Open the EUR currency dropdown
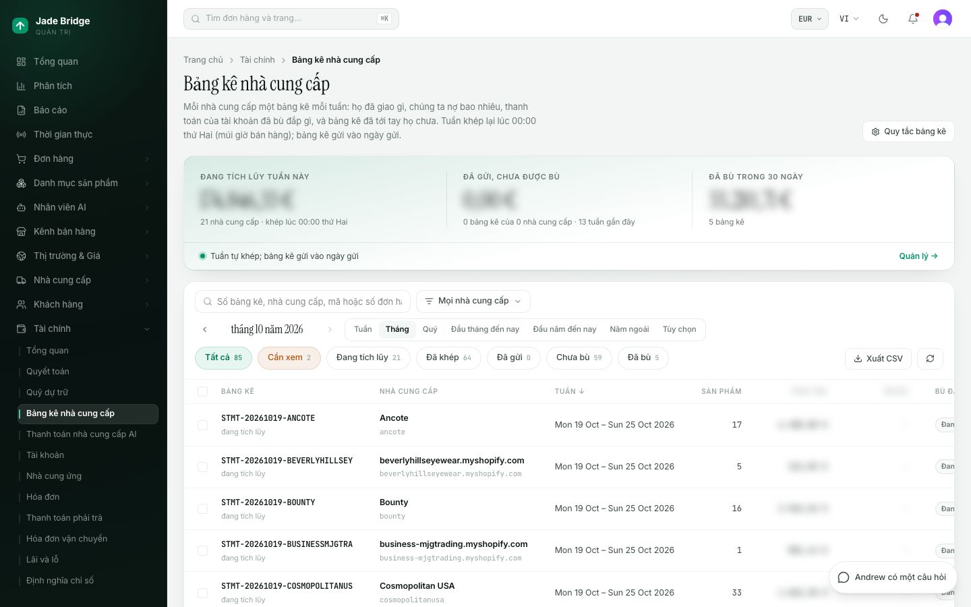Image resolution: width=971 pixels, height=607 pixels. [x=810, y=19]
